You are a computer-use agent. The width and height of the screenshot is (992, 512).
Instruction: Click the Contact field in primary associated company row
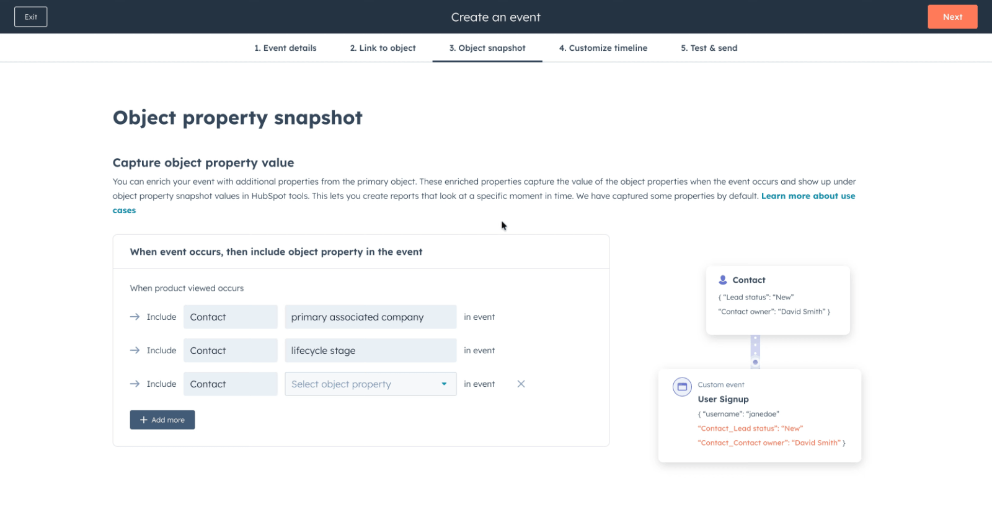pos(231,317)
